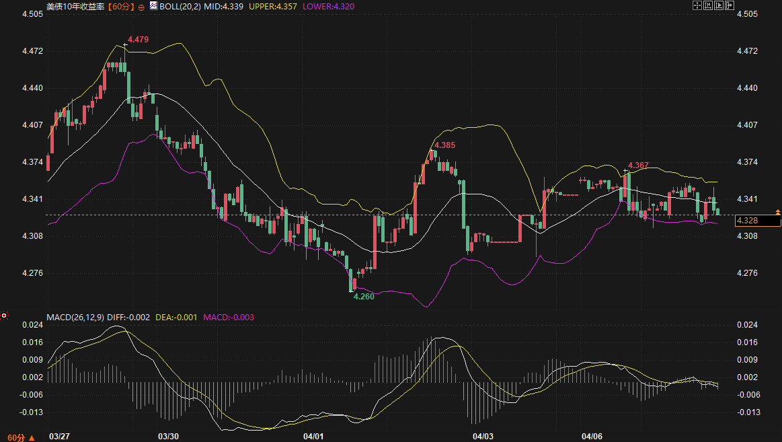Viewport: 782px width, 442px height.
Task: Click the current price tag 4.328
Action: click(748, 221)
